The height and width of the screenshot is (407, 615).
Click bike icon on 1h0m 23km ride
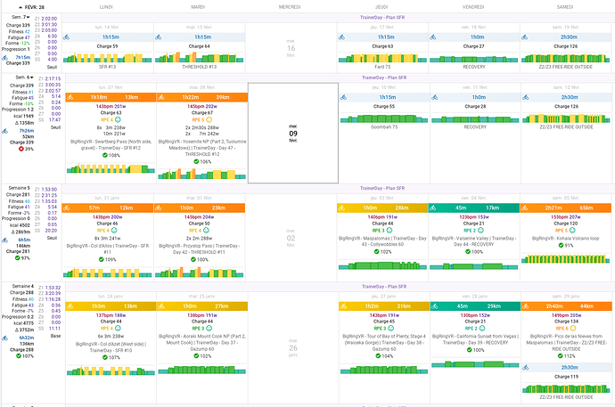click(158, 208)
